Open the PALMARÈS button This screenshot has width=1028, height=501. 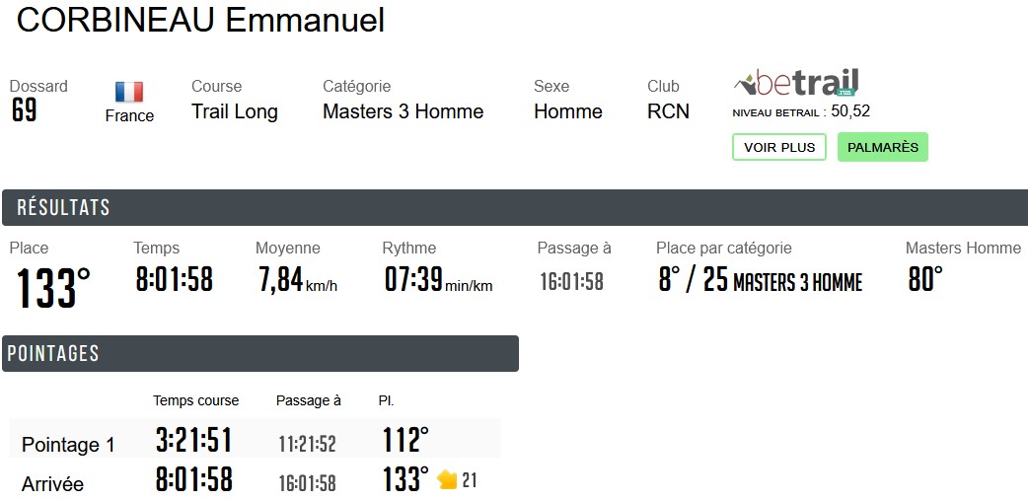coord(882,147)
